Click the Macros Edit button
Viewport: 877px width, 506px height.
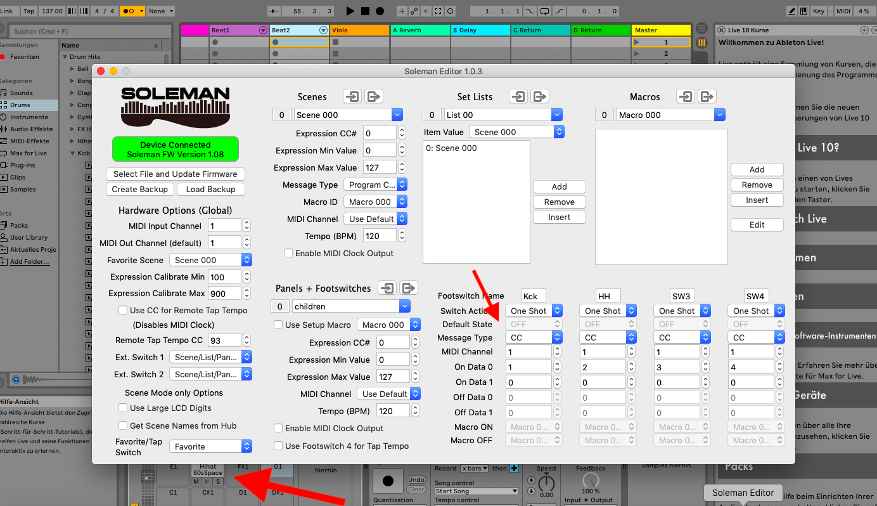point(757,224)
